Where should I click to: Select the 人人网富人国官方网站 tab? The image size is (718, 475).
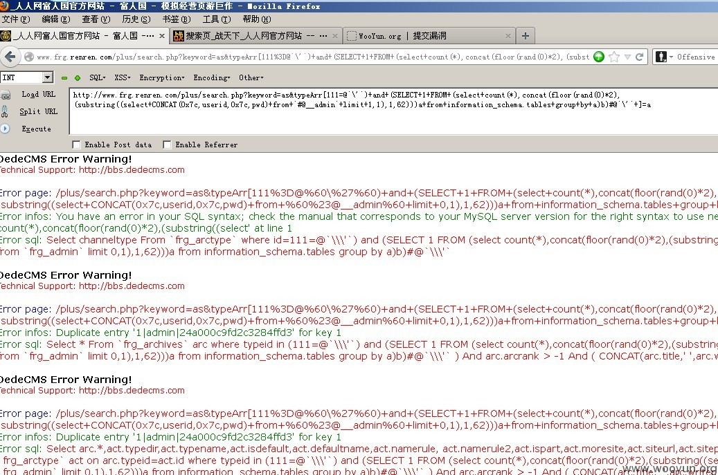click(84, 36)
